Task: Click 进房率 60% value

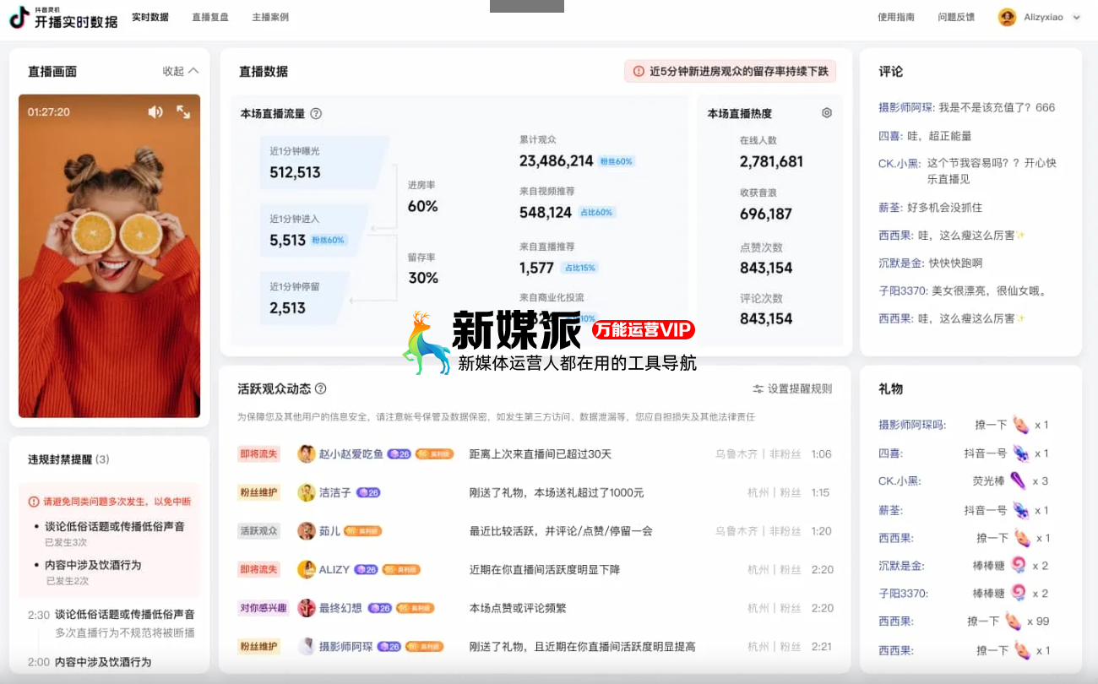Action: coord(423,206)
